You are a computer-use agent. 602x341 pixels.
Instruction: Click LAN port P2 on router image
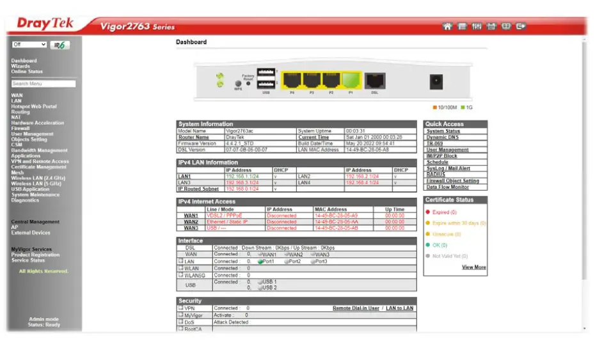[331, 80]
